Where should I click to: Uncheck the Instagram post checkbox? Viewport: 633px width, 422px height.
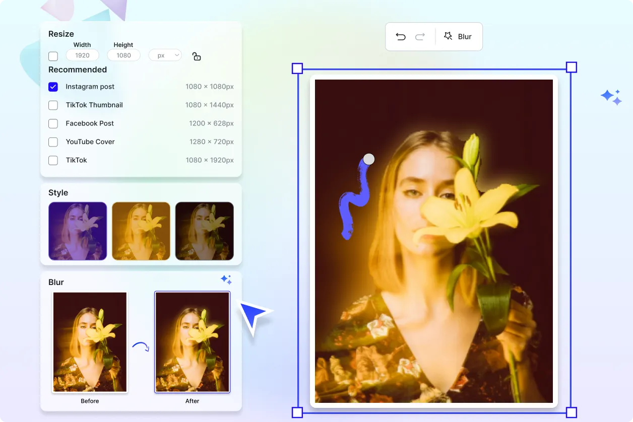(x=53, y=87)
